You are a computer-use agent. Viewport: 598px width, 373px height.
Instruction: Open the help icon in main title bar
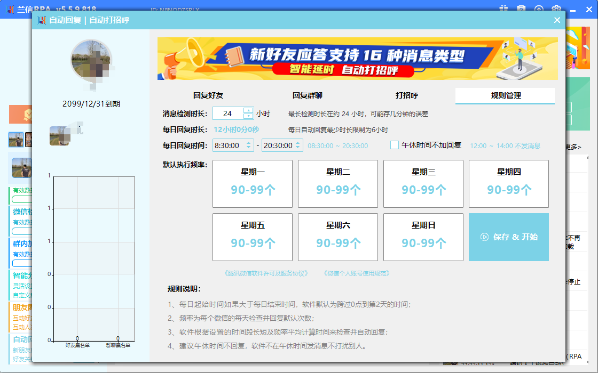[521, 9]
